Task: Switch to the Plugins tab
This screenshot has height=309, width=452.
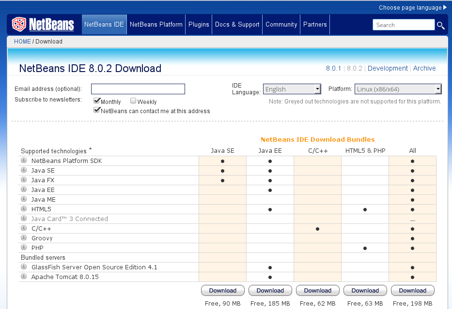Action: click(199, 24)
